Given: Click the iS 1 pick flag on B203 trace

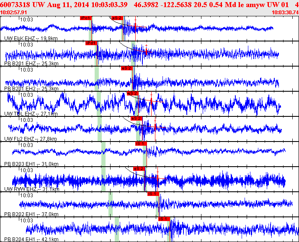Looking at the screenshot, I should click(x=141, y=144).
